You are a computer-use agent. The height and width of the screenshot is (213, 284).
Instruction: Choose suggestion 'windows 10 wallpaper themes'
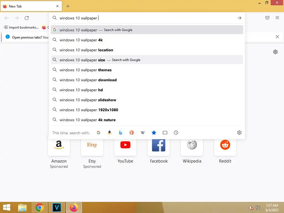click(x=147, y=70)
